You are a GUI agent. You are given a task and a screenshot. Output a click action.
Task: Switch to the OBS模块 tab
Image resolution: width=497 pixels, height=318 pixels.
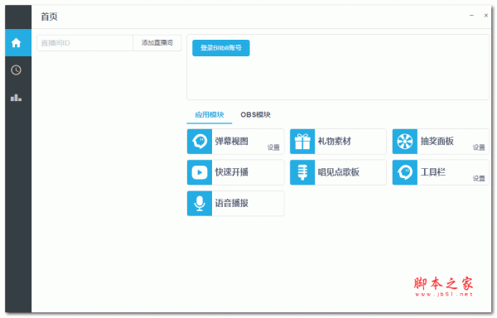(255, 114)
